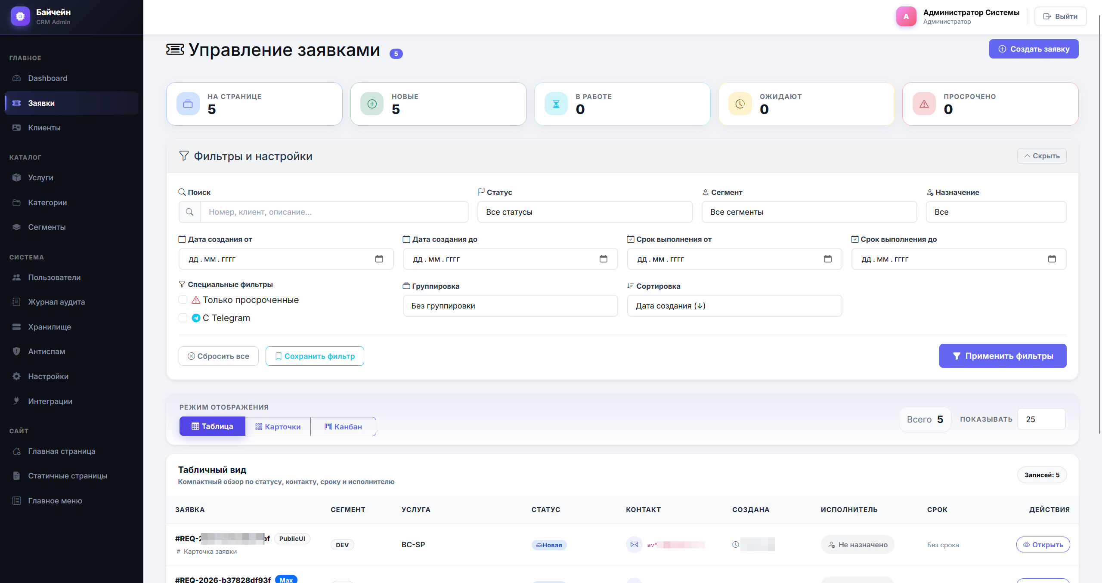
Task: Switch to Карточки display mode
Action: (278, 427)
